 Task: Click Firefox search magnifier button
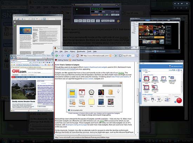click(x=136, y=56)
